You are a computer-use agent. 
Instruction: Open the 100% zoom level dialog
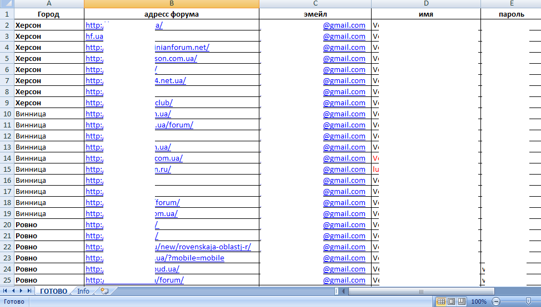coord(479,301)
